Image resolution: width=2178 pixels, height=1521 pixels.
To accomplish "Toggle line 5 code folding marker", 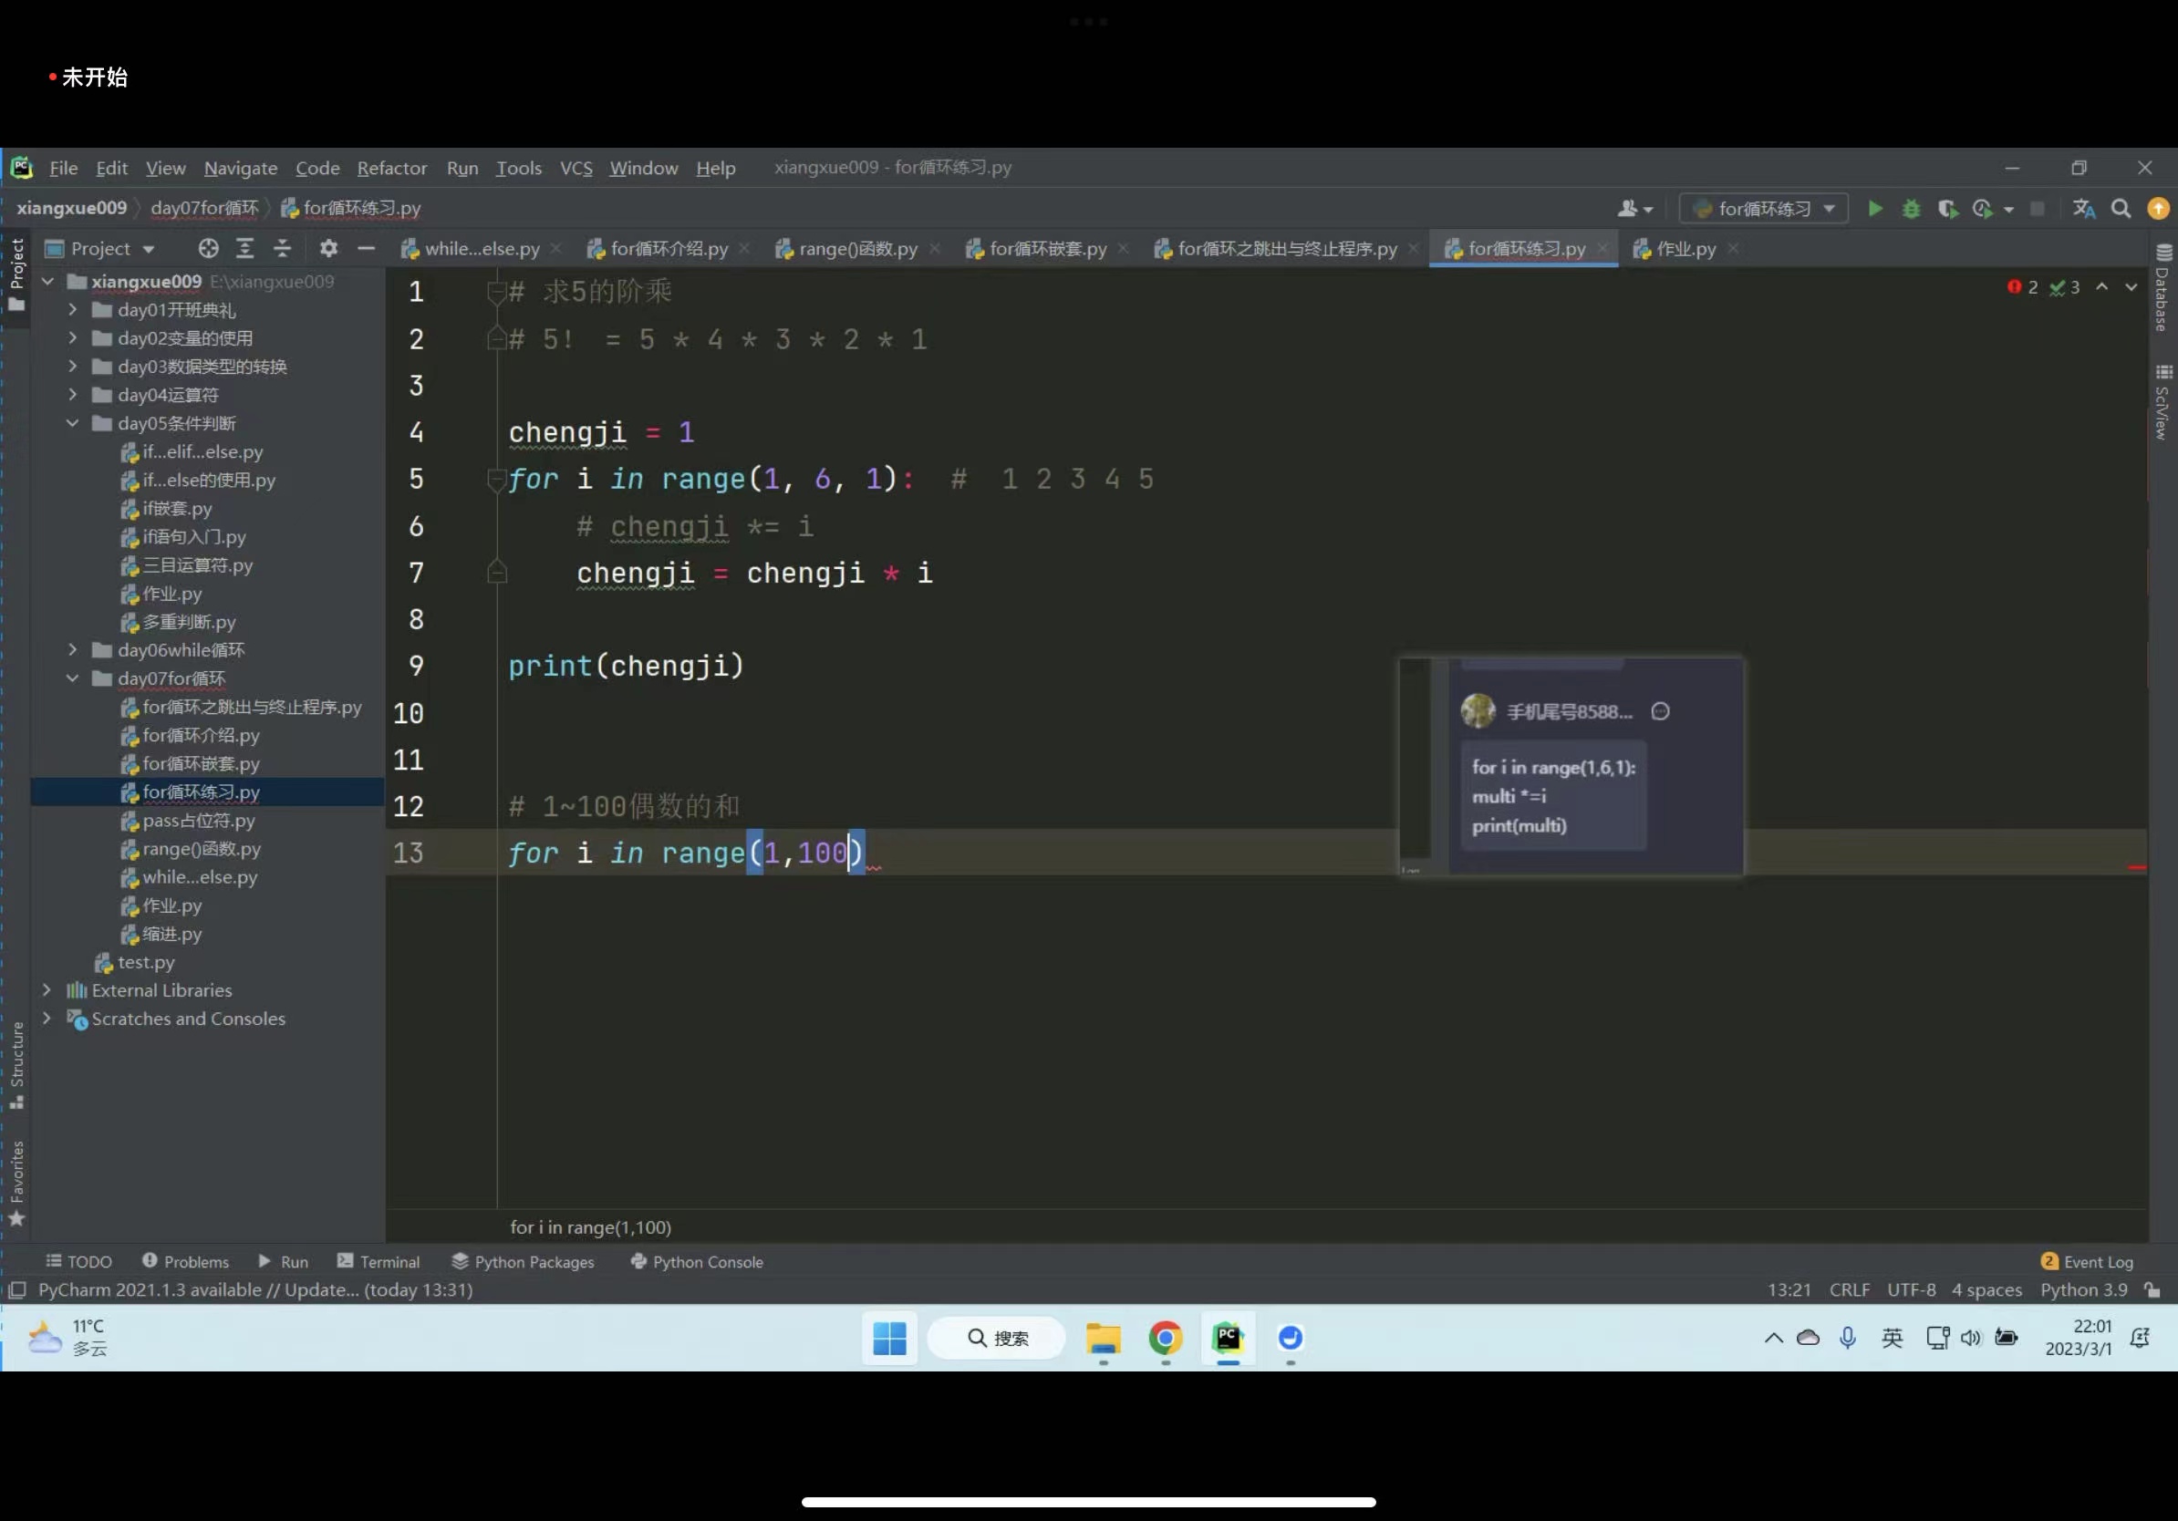I will [x=495, y=480].
